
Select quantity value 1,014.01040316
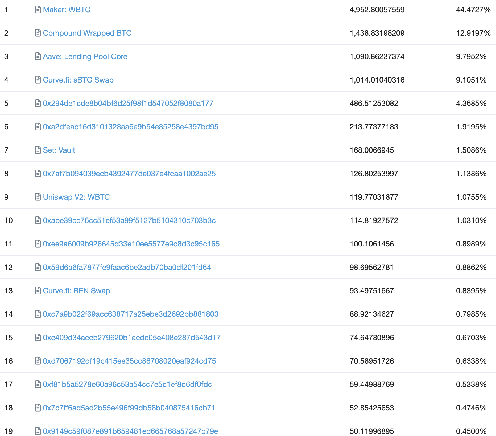[377, 80]
